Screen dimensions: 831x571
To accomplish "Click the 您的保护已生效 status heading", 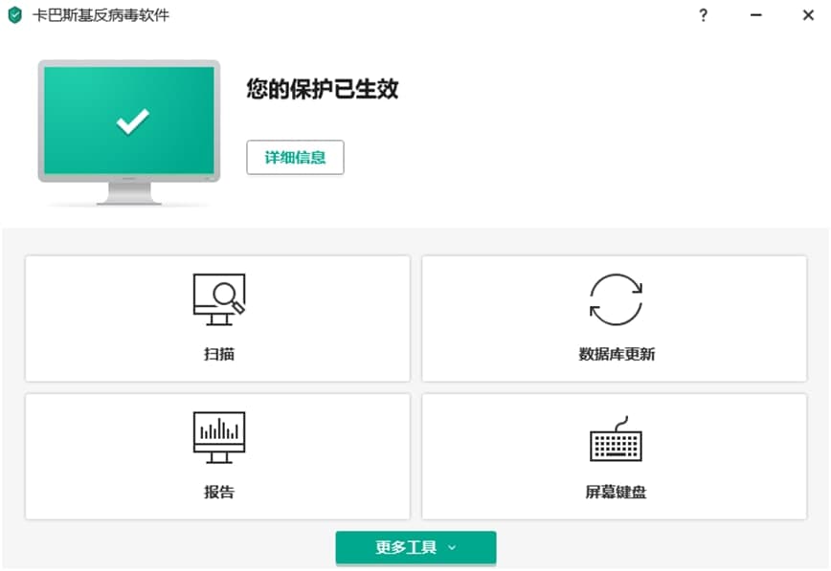I will (x=323, y=88).
